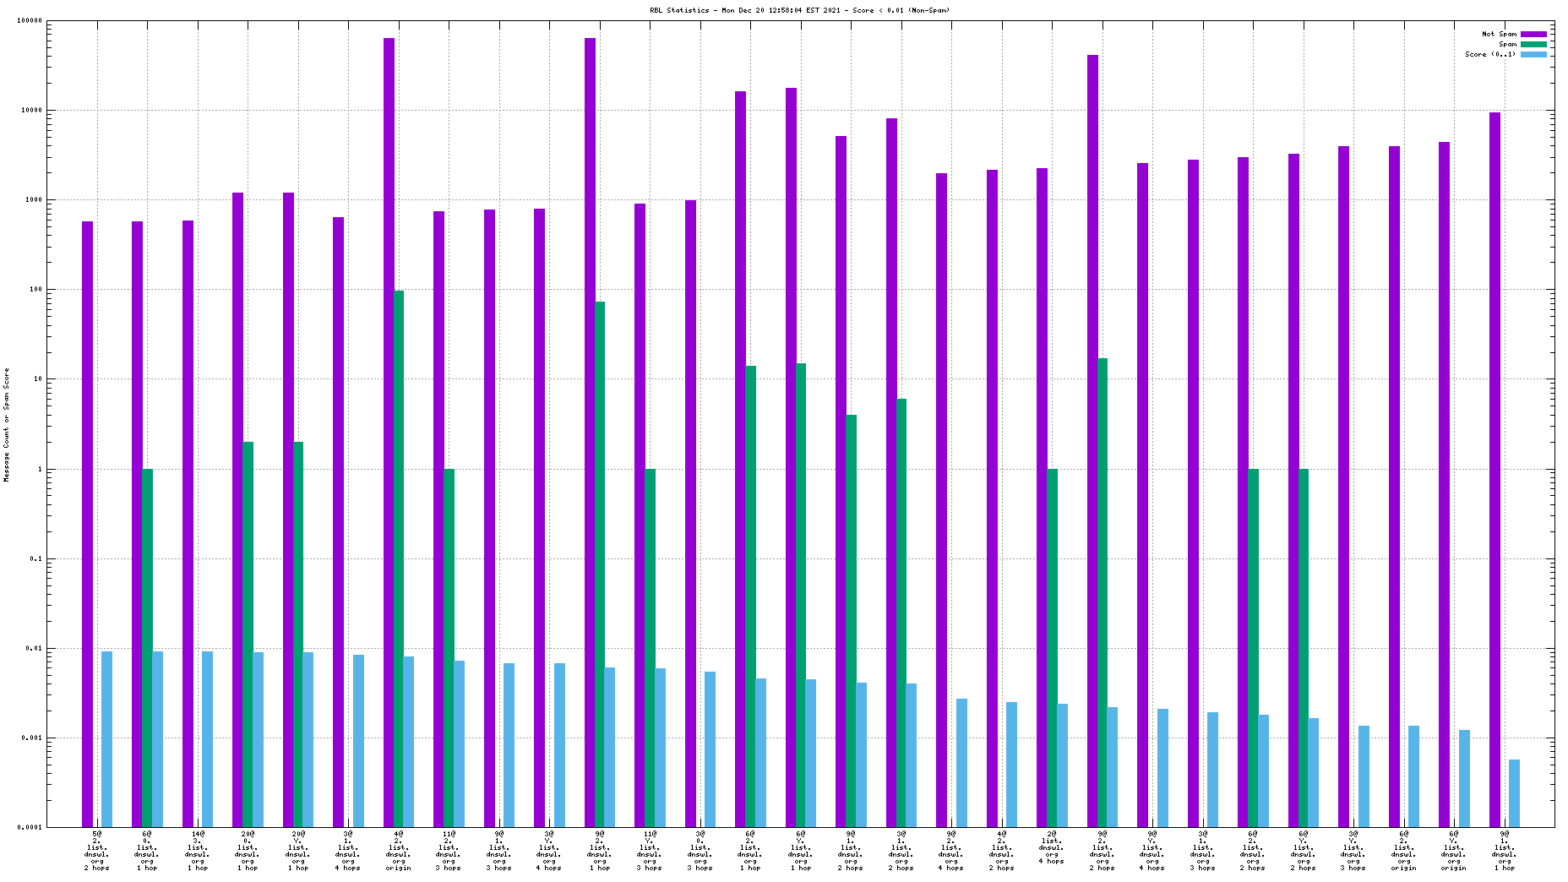Click the leftmost green Spam bar
This screenshot has height=882, width=1568.
pos(147,647)
